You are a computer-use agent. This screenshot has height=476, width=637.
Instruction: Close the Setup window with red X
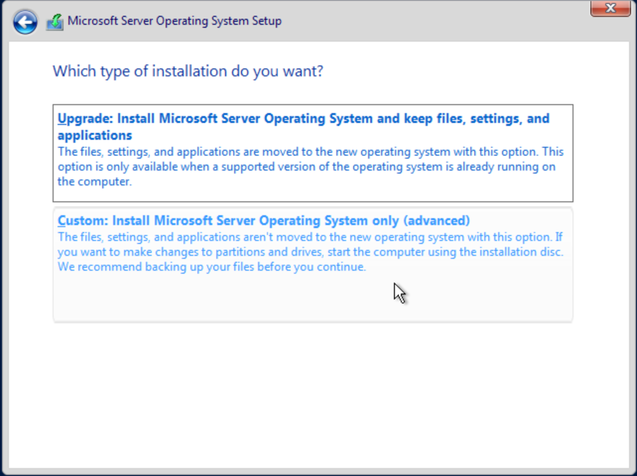pyautogui.click(x=610, y=8)
